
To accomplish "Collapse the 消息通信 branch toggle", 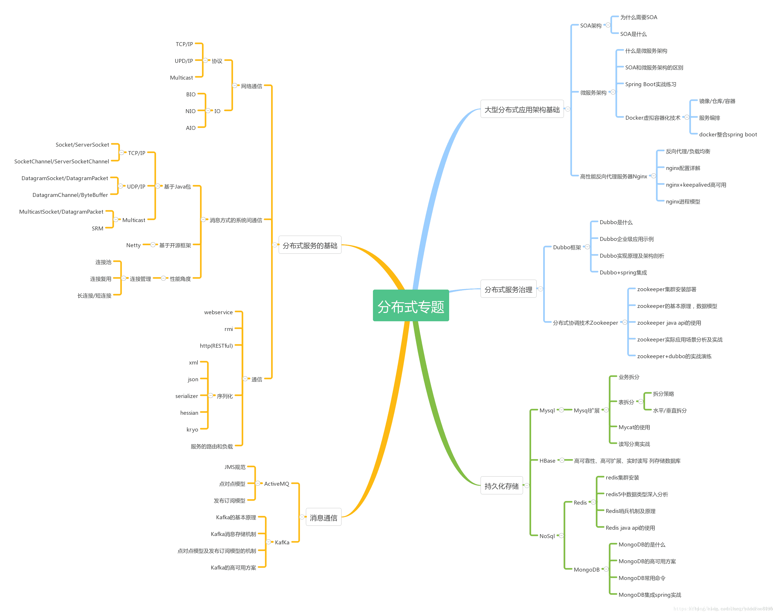I will point(302,517).
